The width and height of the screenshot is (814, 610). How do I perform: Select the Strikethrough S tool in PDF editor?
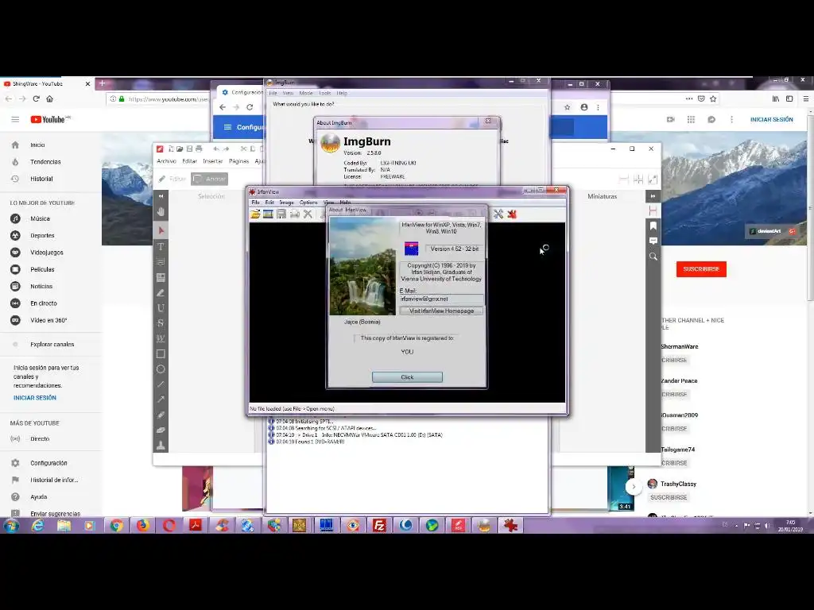[x=161, y=322]
